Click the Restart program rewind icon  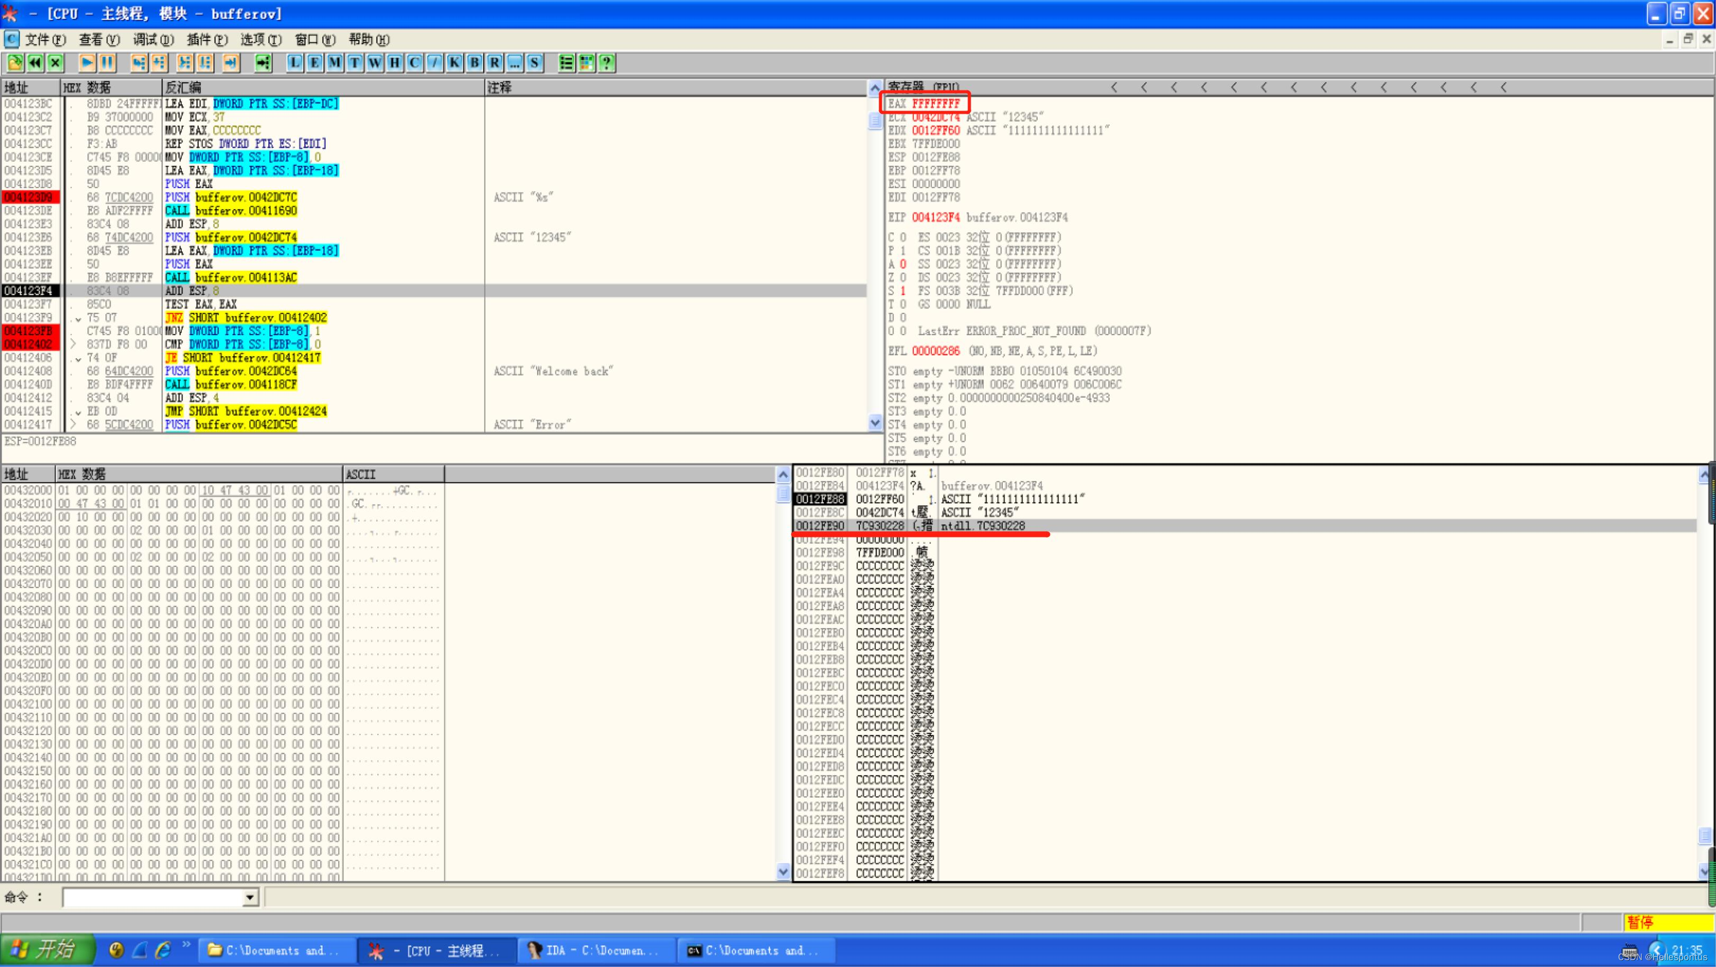[x=34, y=62]
